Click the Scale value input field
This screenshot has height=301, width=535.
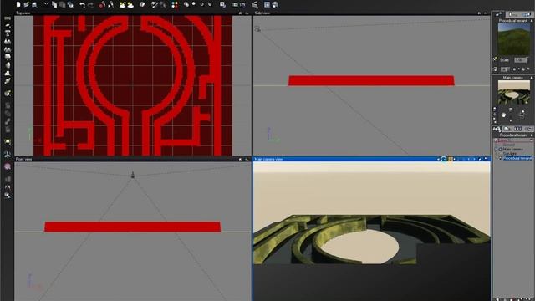(520, 59)
